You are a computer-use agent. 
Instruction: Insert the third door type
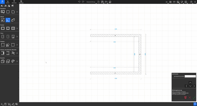point(13,37)
